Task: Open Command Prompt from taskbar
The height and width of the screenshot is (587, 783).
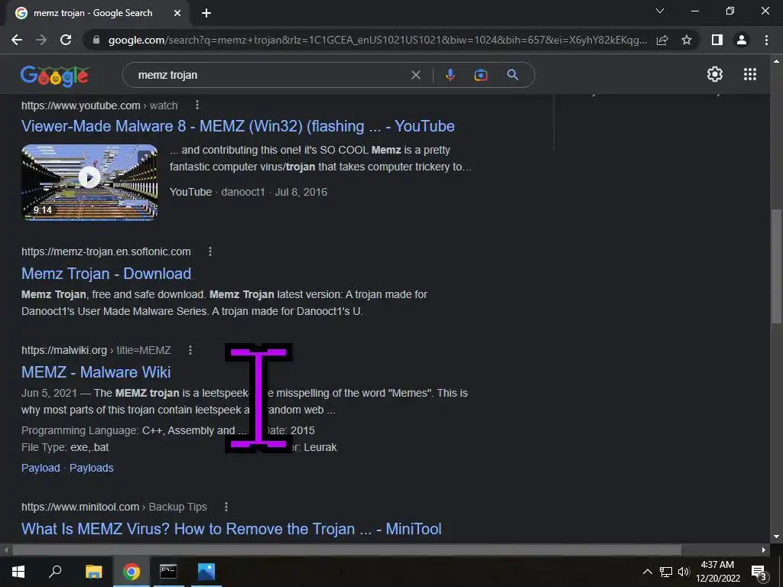Action: pos(168,572)
